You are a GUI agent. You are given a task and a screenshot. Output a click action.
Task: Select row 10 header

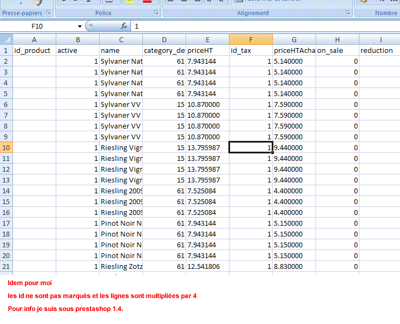click(x=6, y=147)
